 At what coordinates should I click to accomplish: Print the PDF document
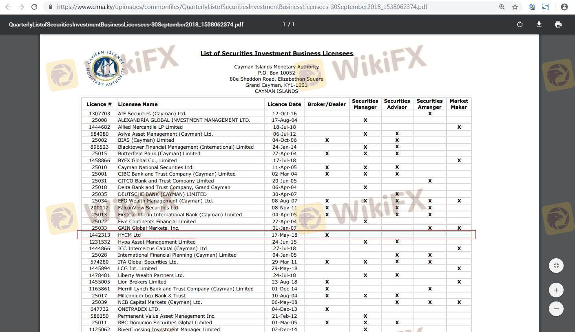[x=558, y=24]
